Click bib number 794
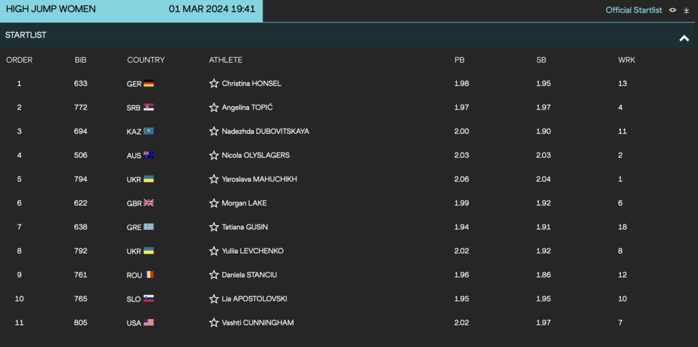The height and width of the screenshot is (347, 698). click(x=80, y=180)
